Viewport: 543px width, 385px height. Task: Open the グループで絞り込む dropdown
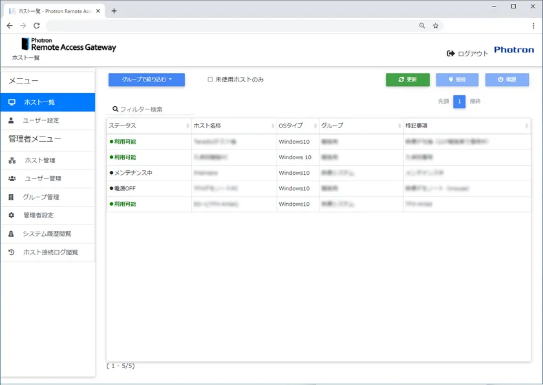pyautogui.click(x=147, y=80)
